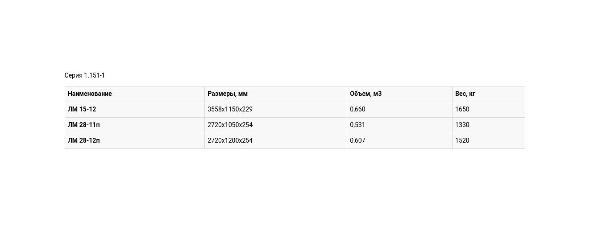
Task: Click the Размеры, мм column header
Action: coord(228,94)
